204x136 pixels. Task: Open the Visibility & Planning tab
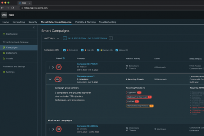pos(85,22)
